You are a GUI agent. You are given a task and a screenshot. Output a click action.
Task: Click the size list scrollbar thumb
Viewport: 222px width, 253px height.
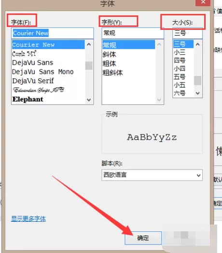[198, 80]
